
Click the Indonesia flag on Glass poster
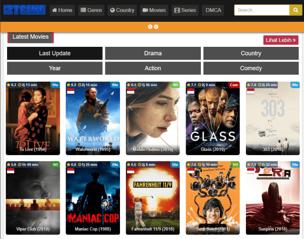(x=191, y=91)
